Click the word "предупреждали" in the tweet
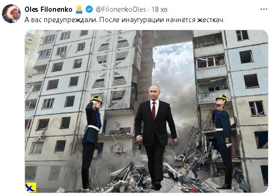 pyautogui.click(x=70, y=20)
